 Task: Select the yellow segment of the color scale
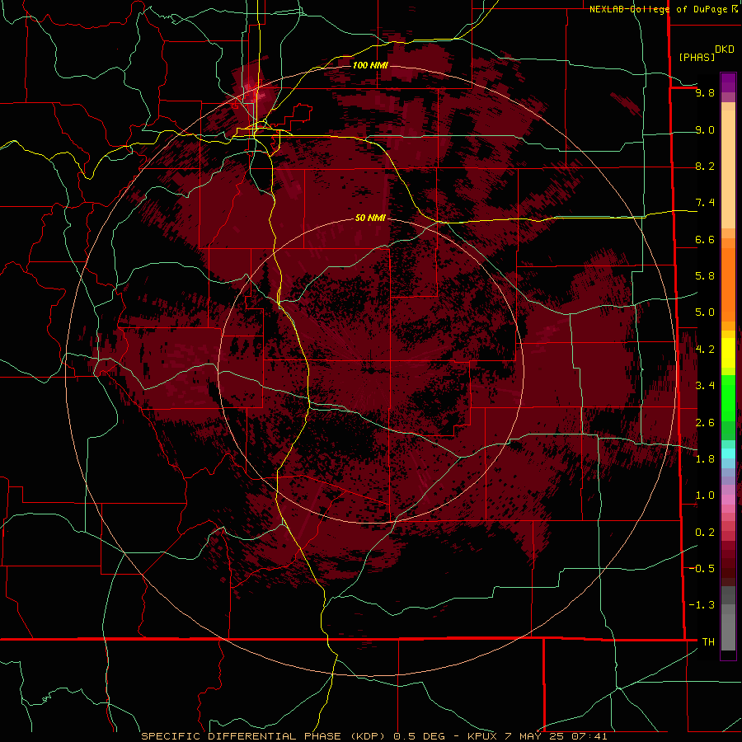(728, 353)
